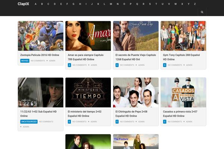Open the Casados a Primera Vista thumbnail
The width and height of the screenshot is (224, 149).
183,92
